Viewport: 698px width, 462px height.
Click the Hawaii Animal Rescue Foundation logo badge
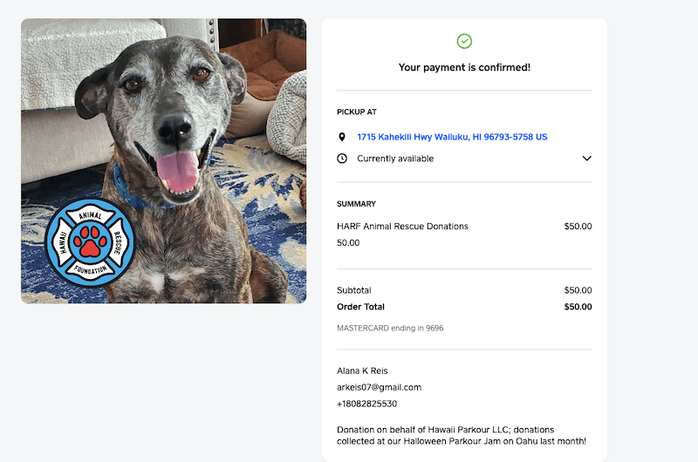pos(90,242)
